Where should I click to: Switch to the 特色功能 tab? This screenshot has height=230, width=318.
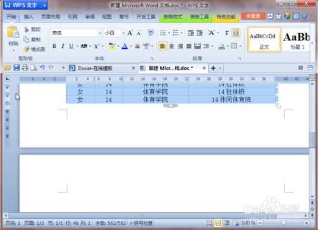click(226, 17)
